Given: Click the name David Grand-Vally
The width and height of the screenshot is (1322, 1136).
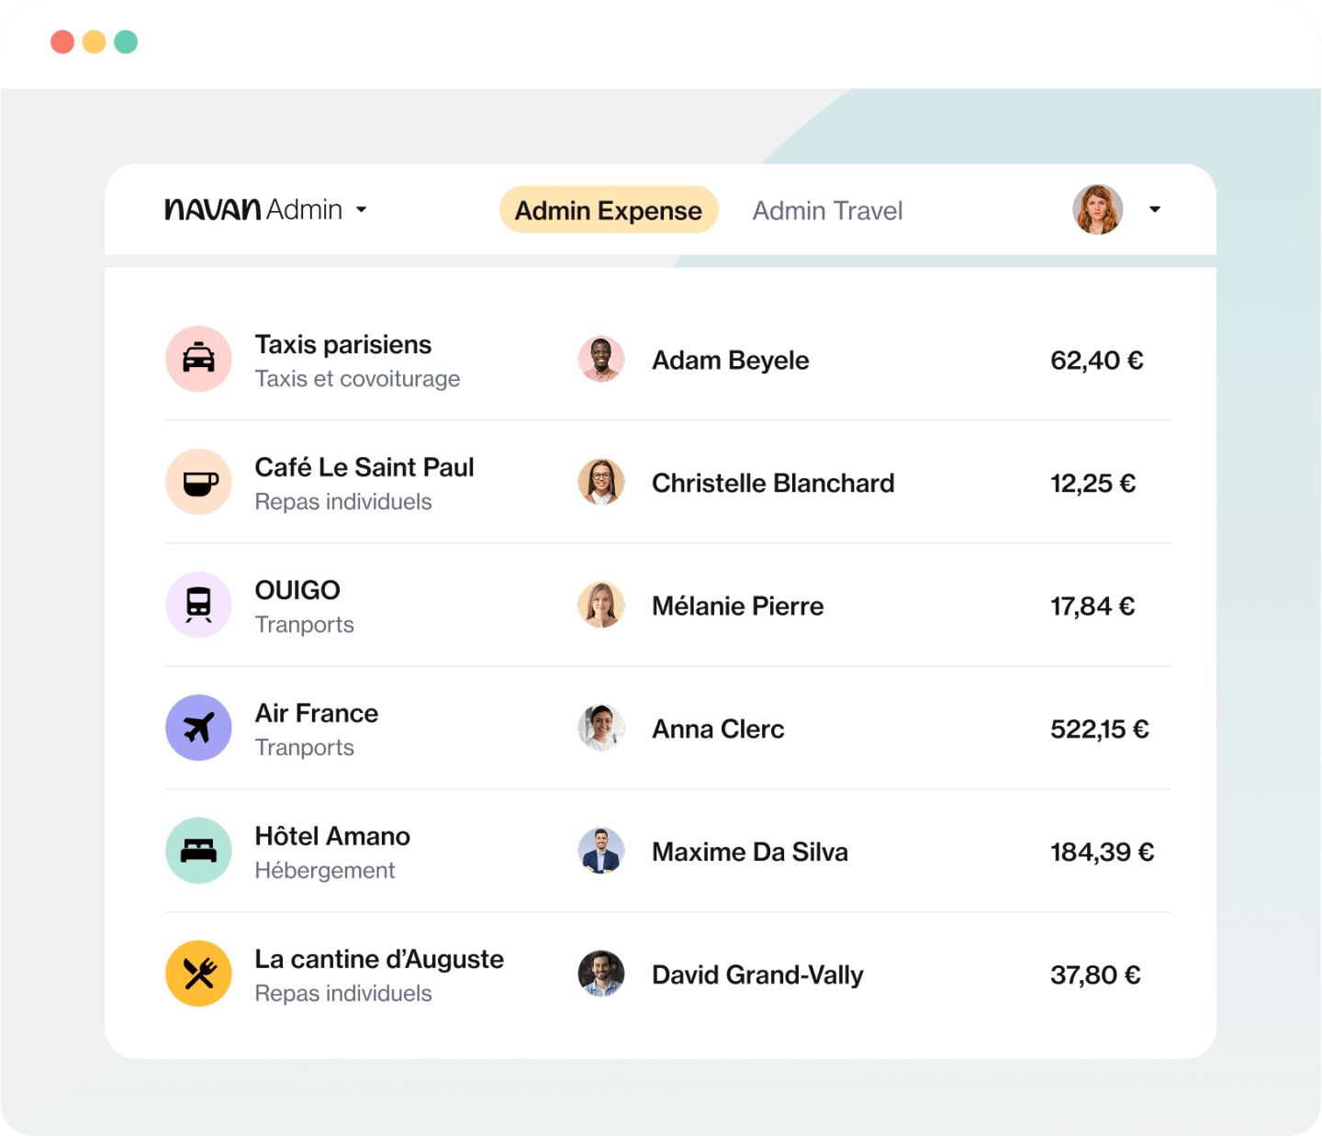Looking at the screenshot, I should (758, 975).
